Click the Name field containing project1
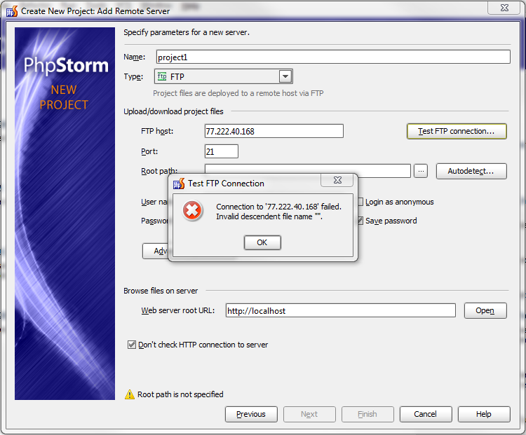 click(333, 57)
